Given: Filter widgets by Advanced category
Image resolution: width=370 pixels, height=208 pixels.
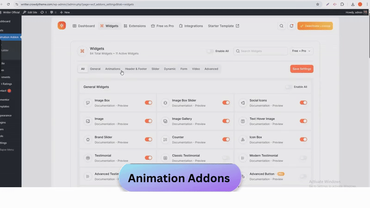Looking at the screenshot, I should click(x=211, y=69).
